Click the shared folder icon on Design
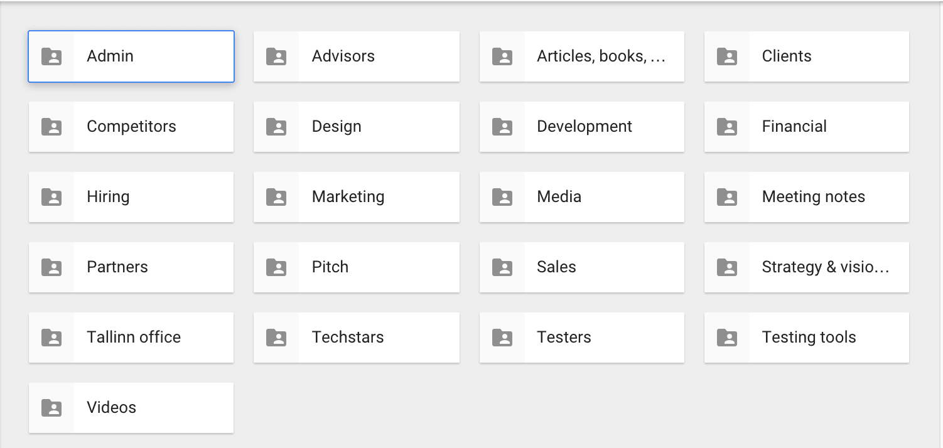943x448 pixels. (x=277, y=127)
